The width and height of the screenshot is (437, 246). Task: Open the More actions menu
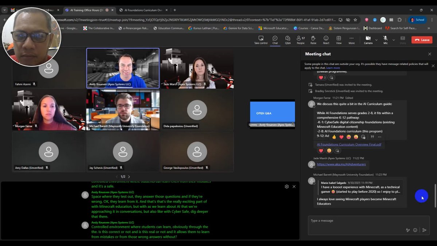pyautogui.click(x=351, y=40)
